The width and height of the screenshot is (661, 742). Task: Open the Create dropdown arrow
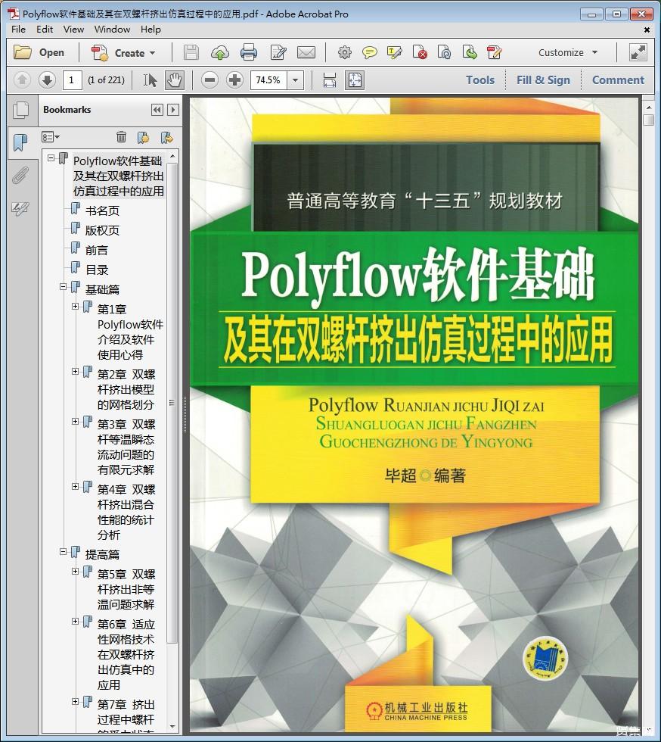[x=152, y=53]
